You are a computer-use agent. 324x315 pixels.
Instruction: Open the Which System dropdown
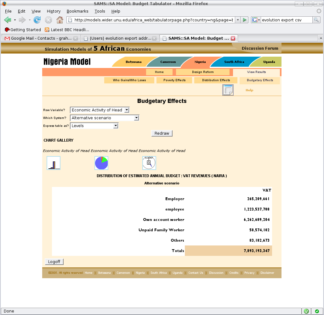[105, 118]
